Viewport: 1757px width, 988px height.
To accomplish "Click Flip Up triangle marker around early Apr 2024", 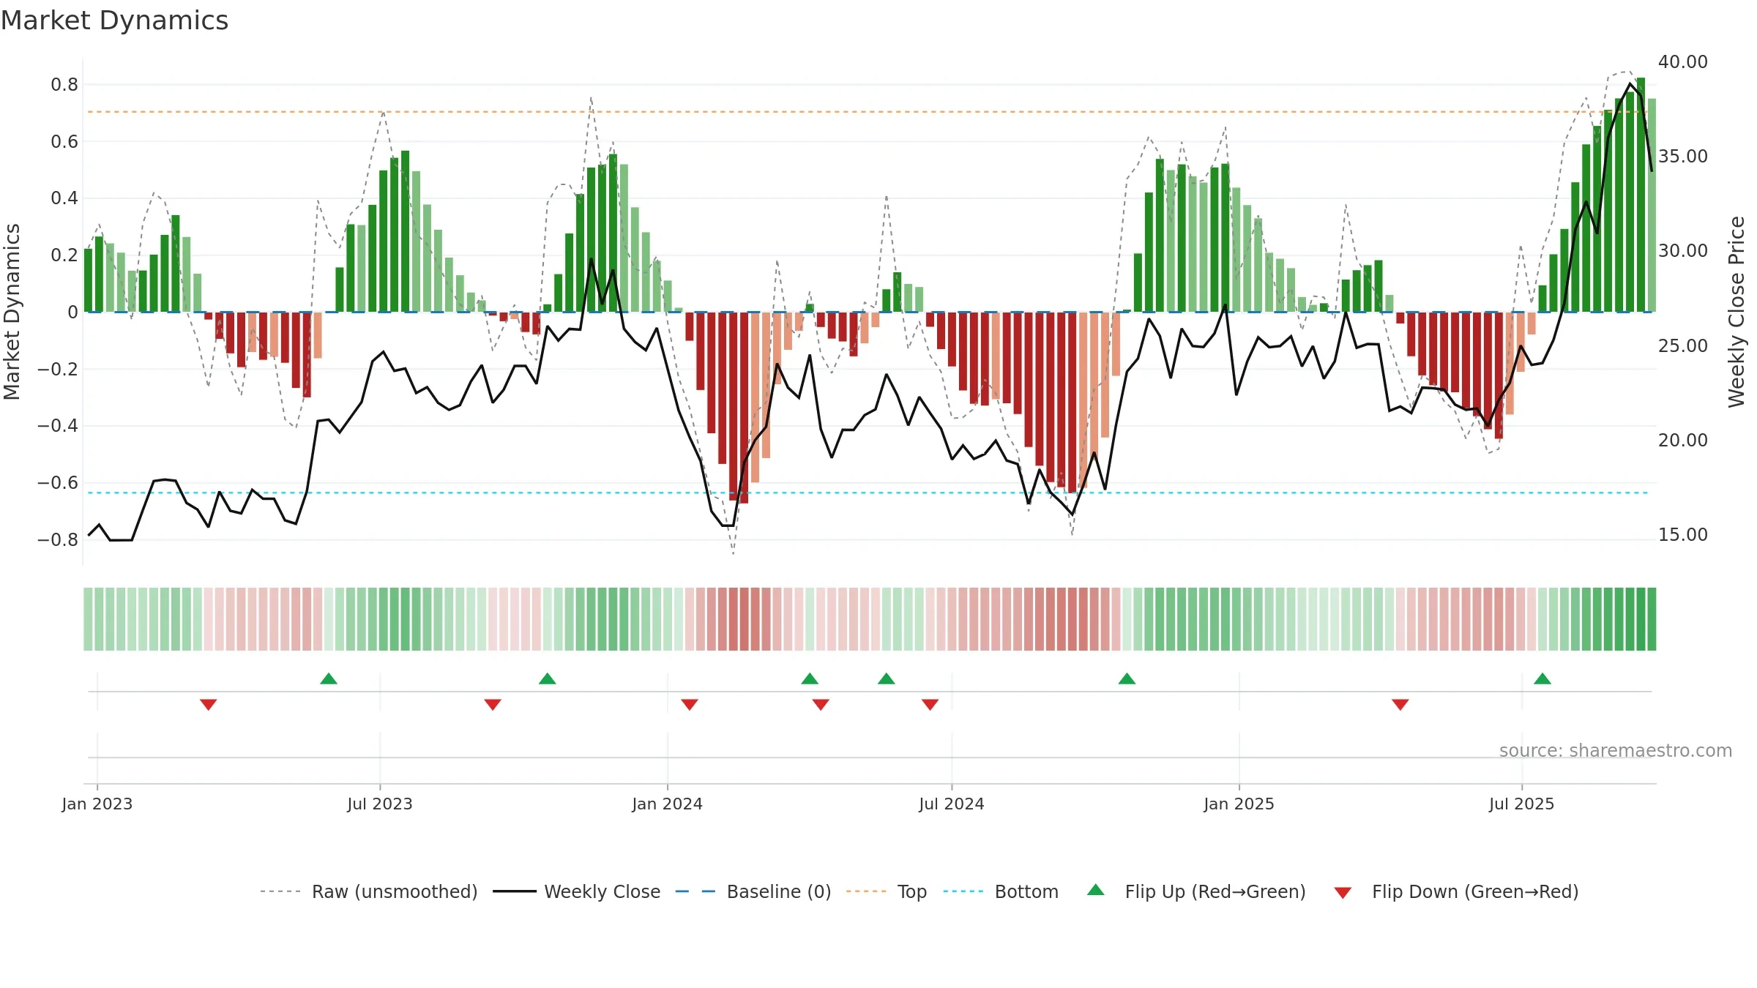I will (810, 678).
